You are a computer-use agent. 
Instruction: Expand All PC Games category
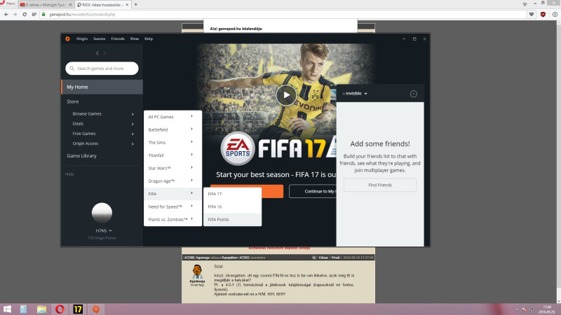[x=173, y=117]
